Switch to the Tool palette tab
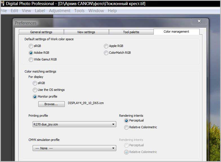This screenshot has height=162, width=221. pyautogui.click(x=131, y=32)
